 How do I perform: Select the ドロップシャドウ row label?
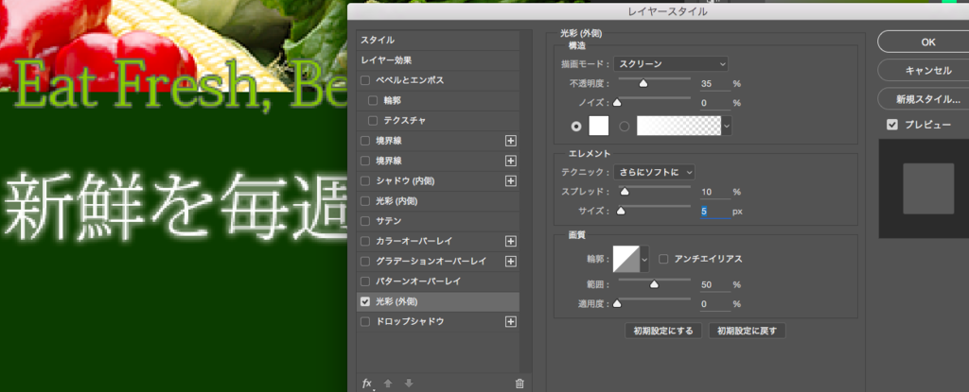coord(410,321)
